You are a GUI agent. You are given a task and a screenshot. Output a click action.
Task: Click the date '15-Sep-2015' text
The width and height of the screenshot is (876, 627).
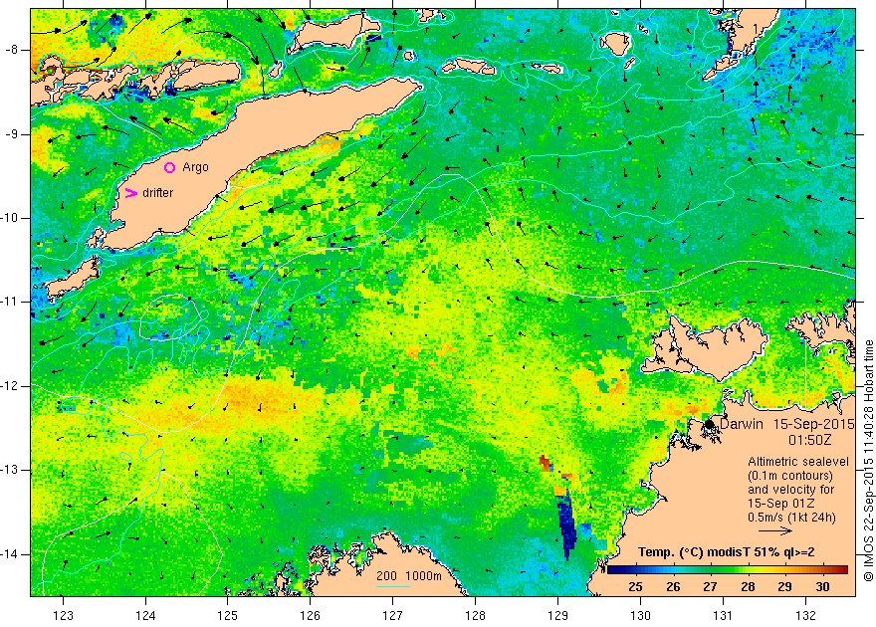814,424
